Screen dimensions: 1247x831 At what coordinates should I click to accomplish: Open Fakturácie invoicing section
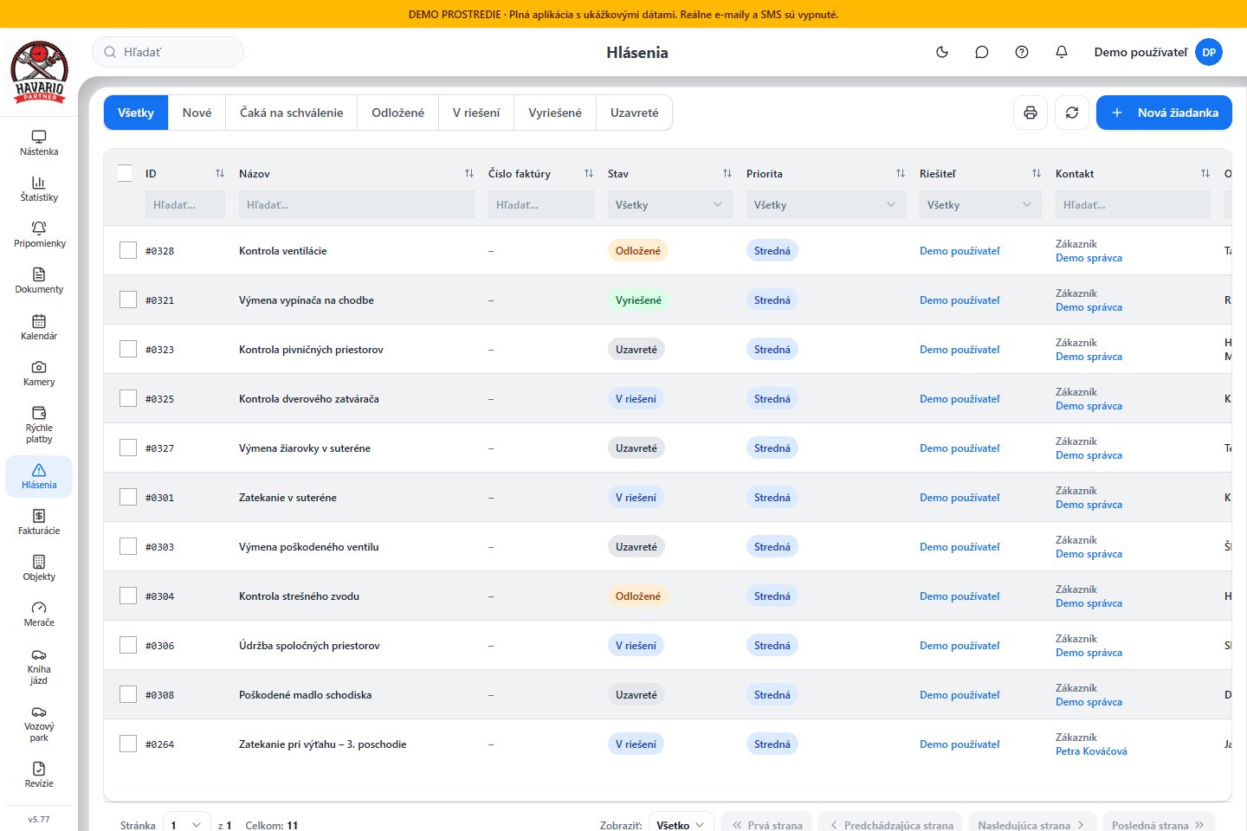[39, 523]
